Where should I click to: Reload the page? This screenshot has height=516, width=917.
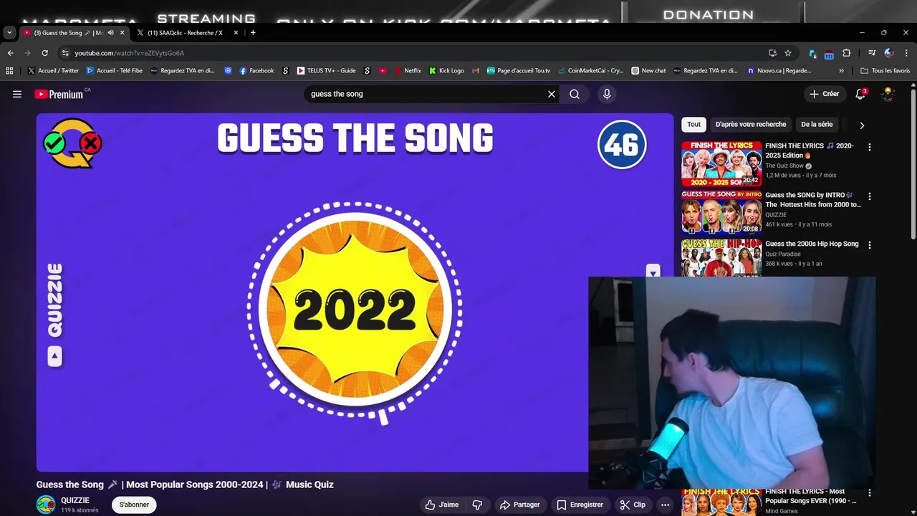44,53
